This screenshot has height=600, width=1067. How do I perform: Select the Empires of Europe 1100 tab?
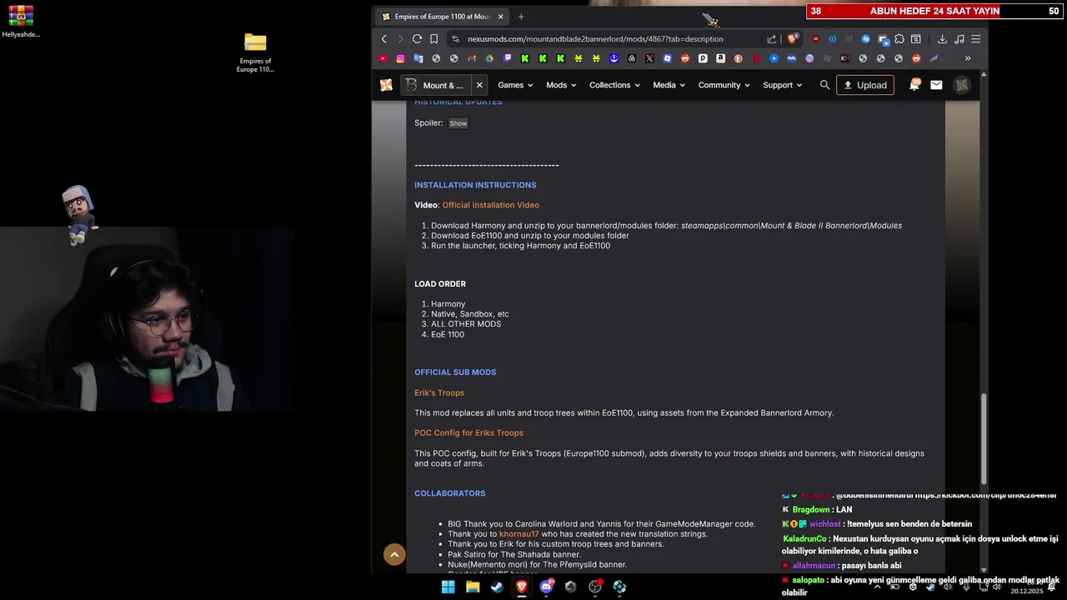(x=443, y=17)
